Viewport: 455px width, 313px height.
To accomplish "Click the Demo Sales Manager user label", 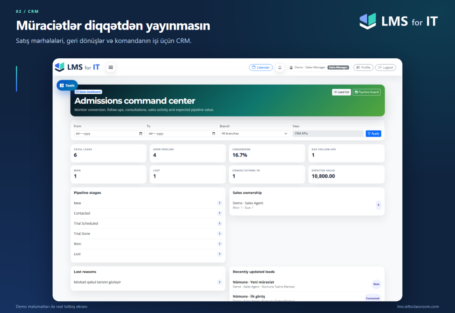I will pos(309,67).
